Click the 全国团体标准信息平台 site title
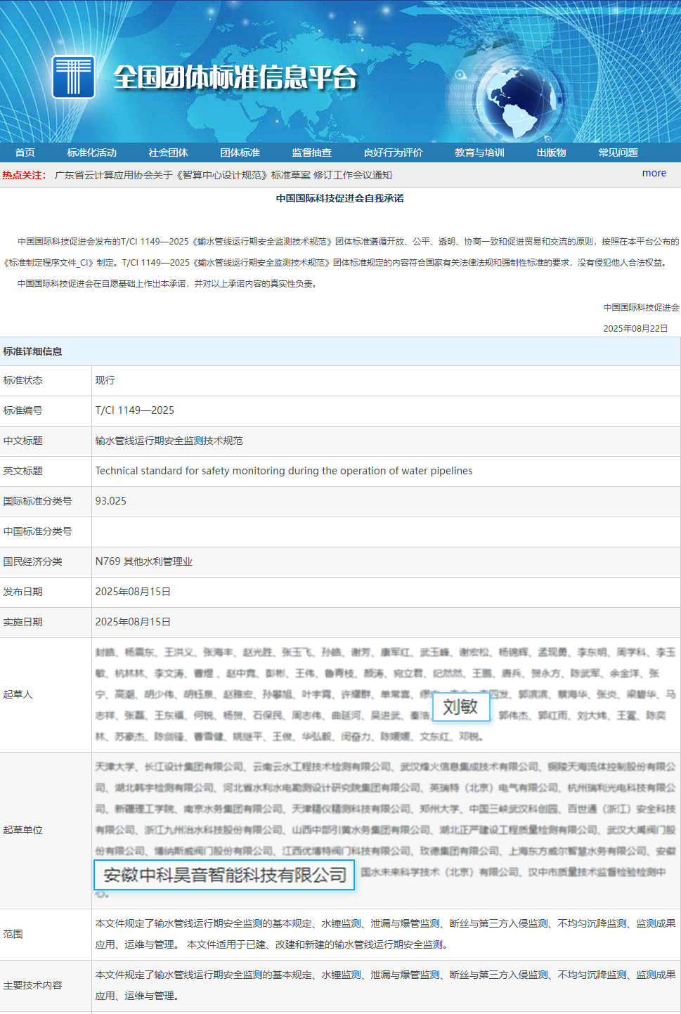The width and height of the screenshot is (681, 1014). point(235,77)
